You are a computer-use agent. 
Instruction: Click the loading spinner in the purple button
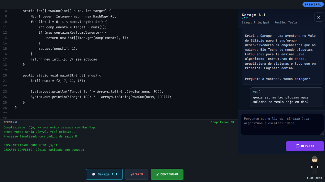(x=298, y=146)
